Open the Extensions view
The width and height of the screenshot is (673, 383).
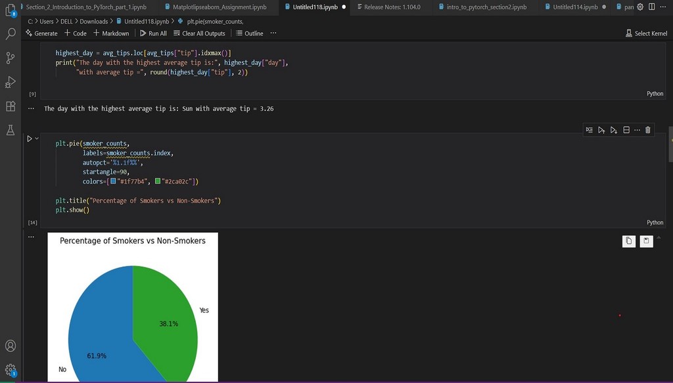pyautogui.click(x=11, y=106)
